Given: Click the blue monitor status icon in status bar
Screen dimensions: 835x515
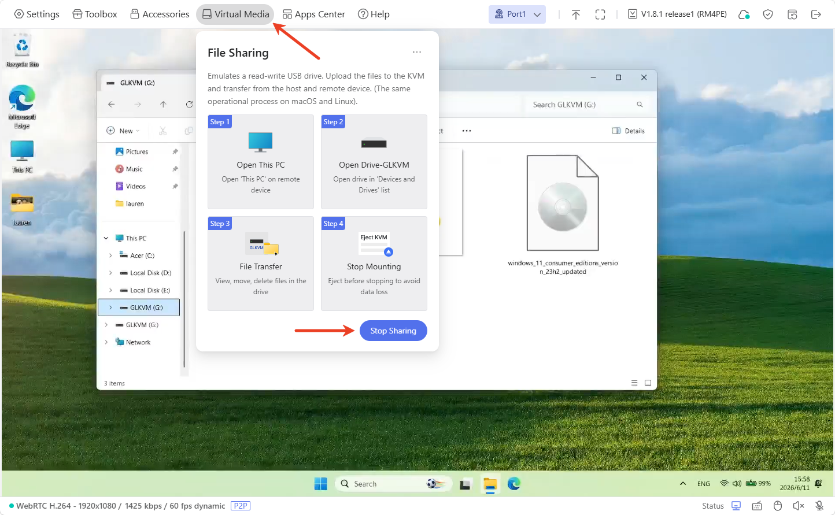Looking at the screenshot, I should tap(736, 506).
